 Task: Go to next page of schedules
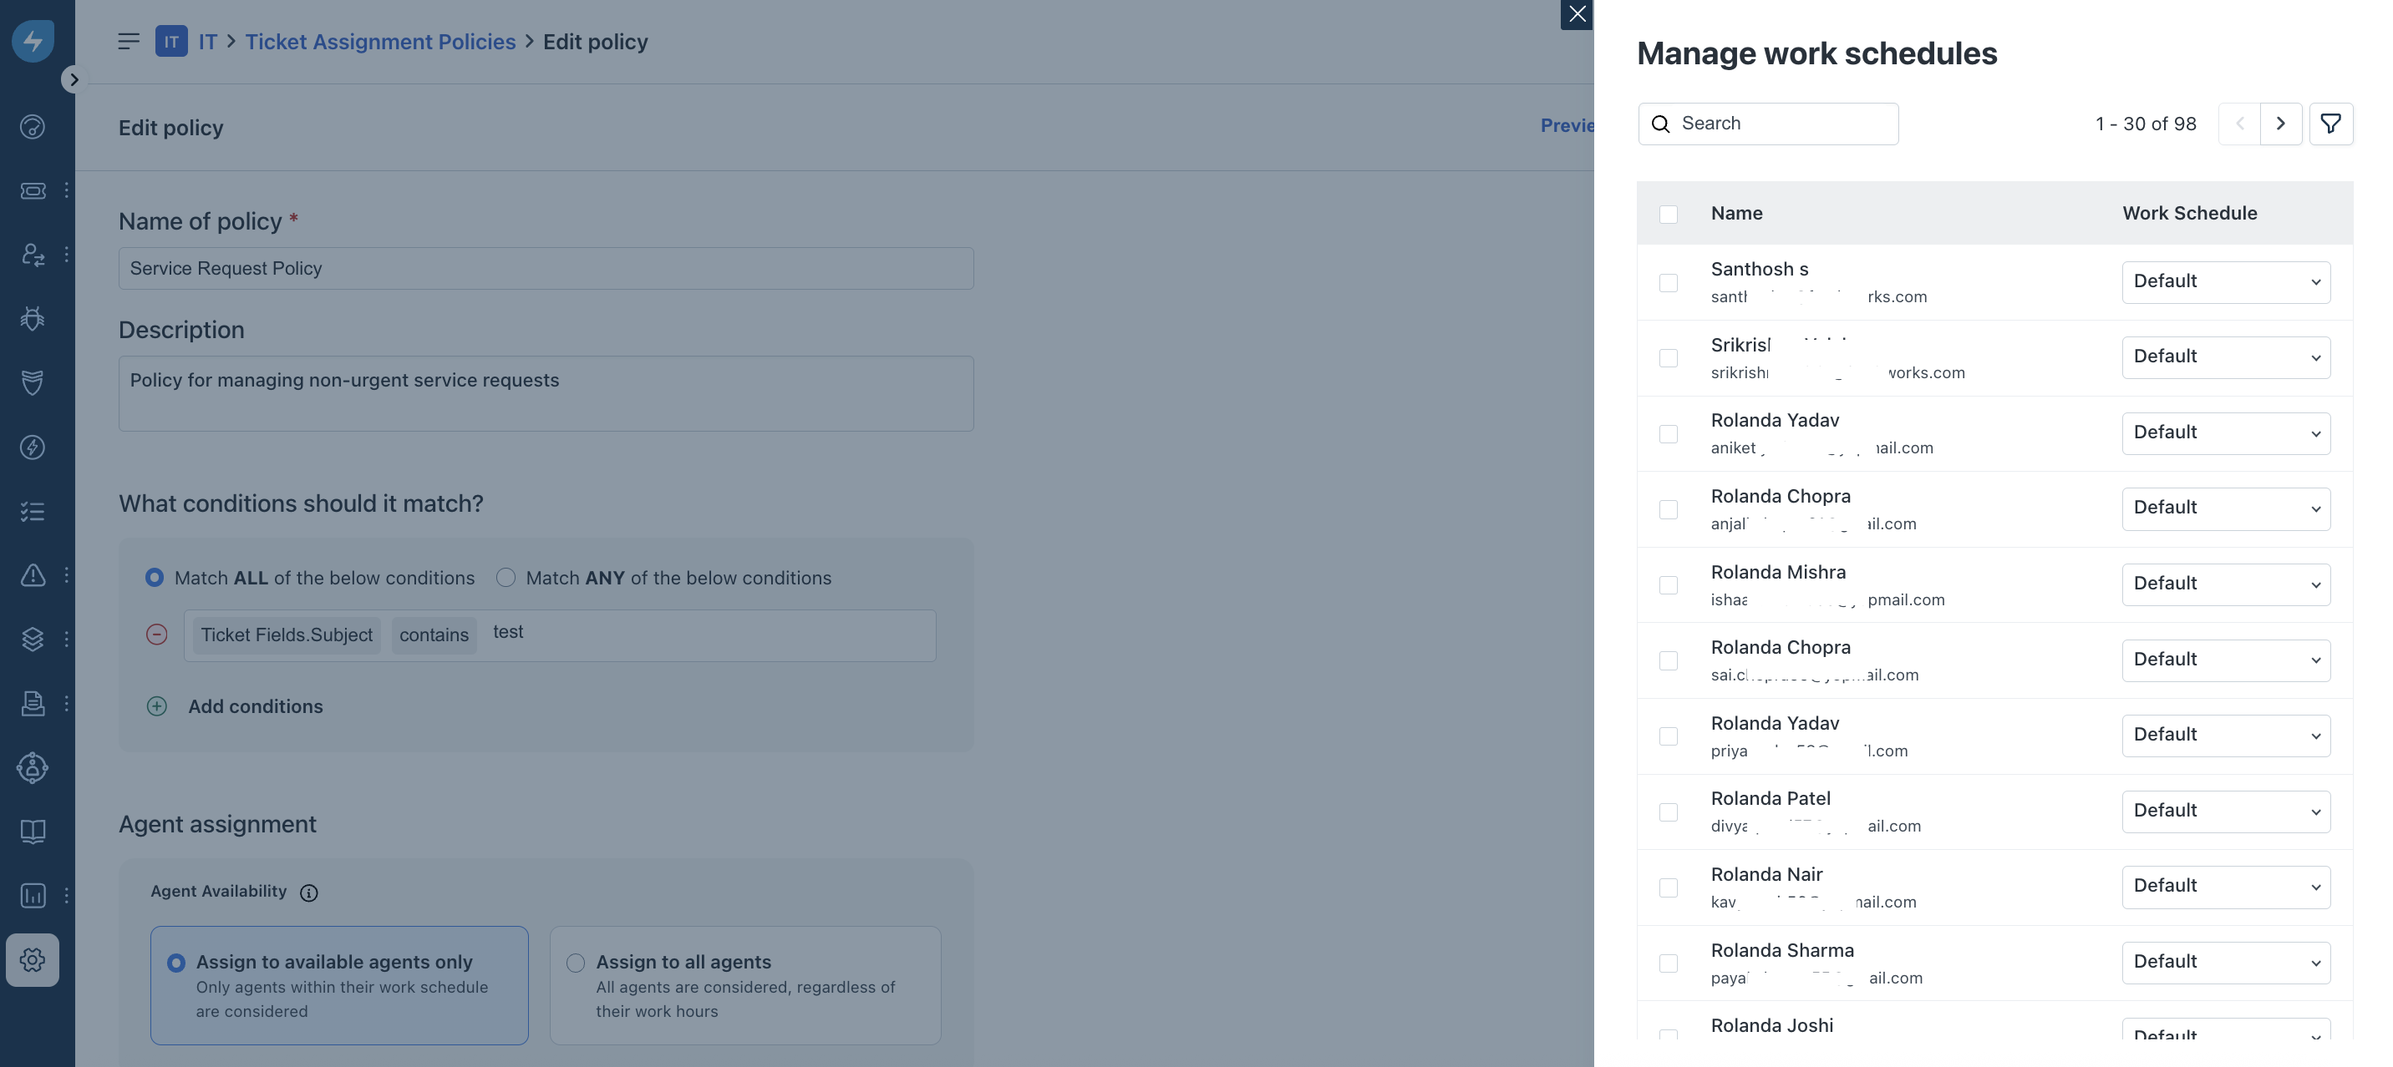pyautogui.click(x=2279, y=124)
